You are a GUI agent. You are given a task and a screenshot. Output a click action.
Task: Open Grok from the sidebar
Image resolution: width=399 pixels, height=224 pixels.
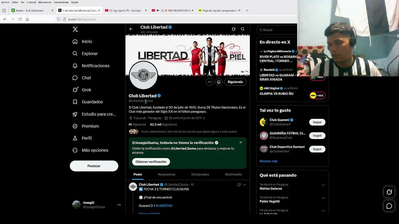pos(82,90)
